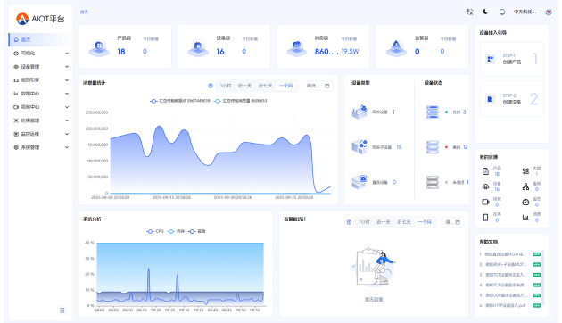This screenshot has height=323, width=562.
Task: Open help doc 1 about direct device MQTT
Action: coord(506,254)
